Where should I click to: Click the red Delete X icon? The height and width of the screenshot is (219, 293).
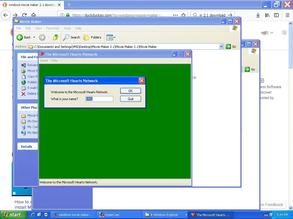(x=23, y=94)
